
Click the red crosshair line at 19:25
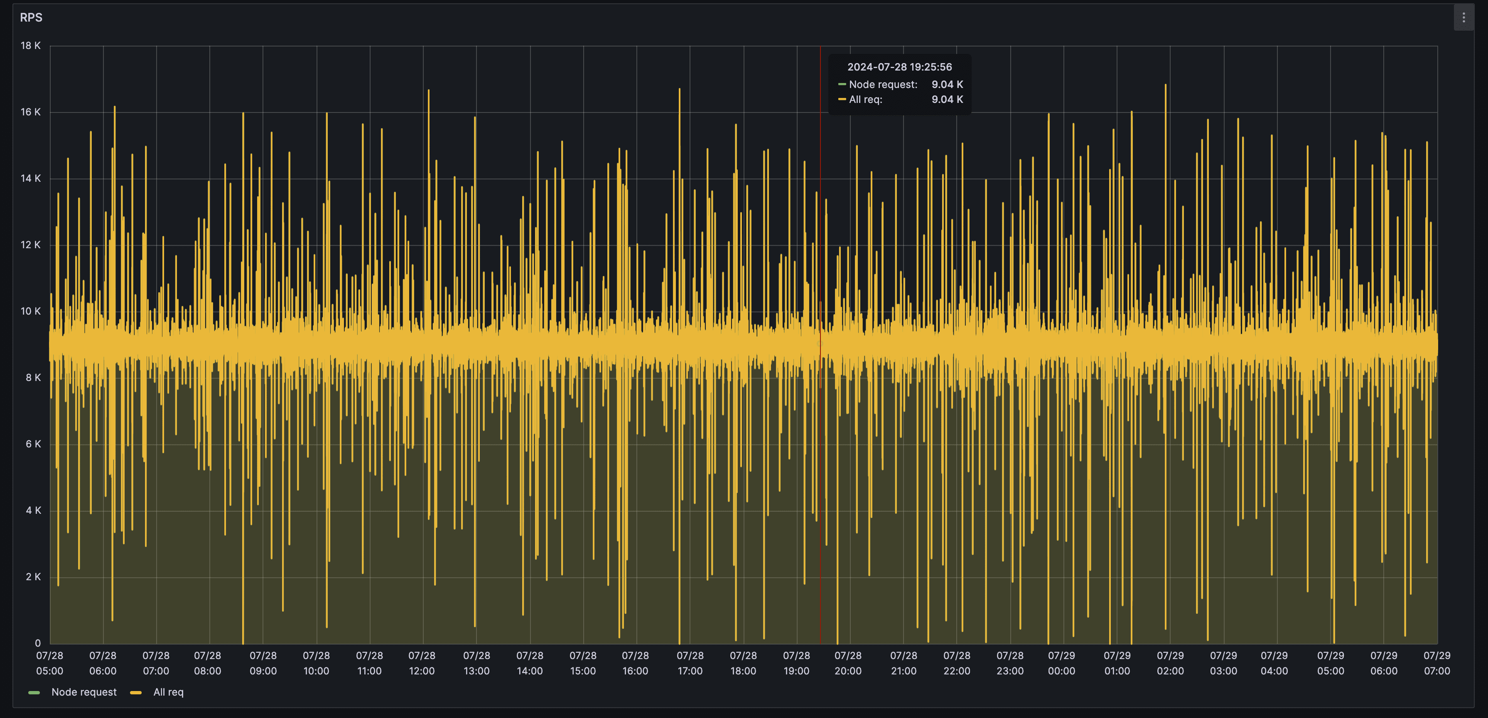[x=820, y=344]
